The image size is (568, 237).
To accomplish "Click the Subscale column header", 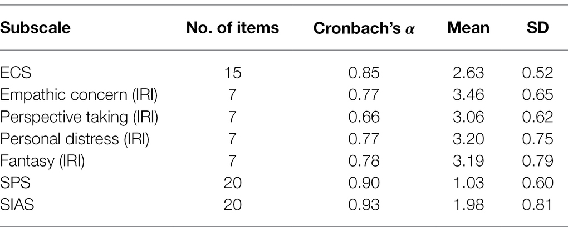I will point(35,28).
